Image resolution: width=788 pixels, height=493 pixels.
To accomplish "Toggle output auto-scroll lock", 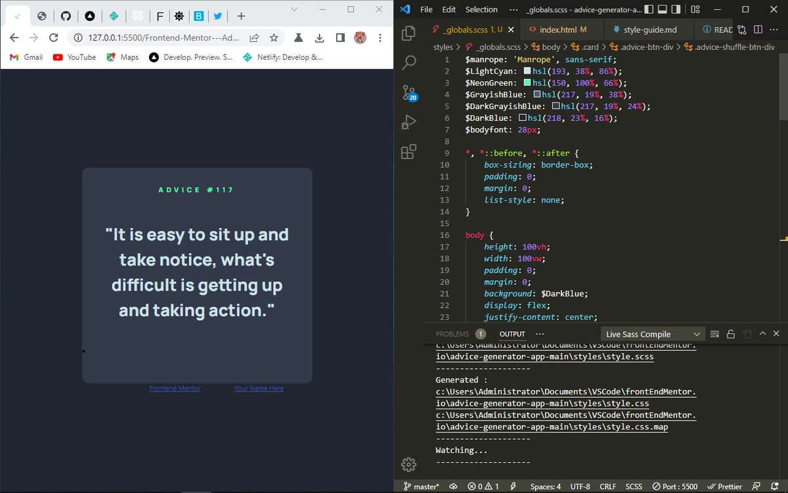I will click(x=730, y=334).
